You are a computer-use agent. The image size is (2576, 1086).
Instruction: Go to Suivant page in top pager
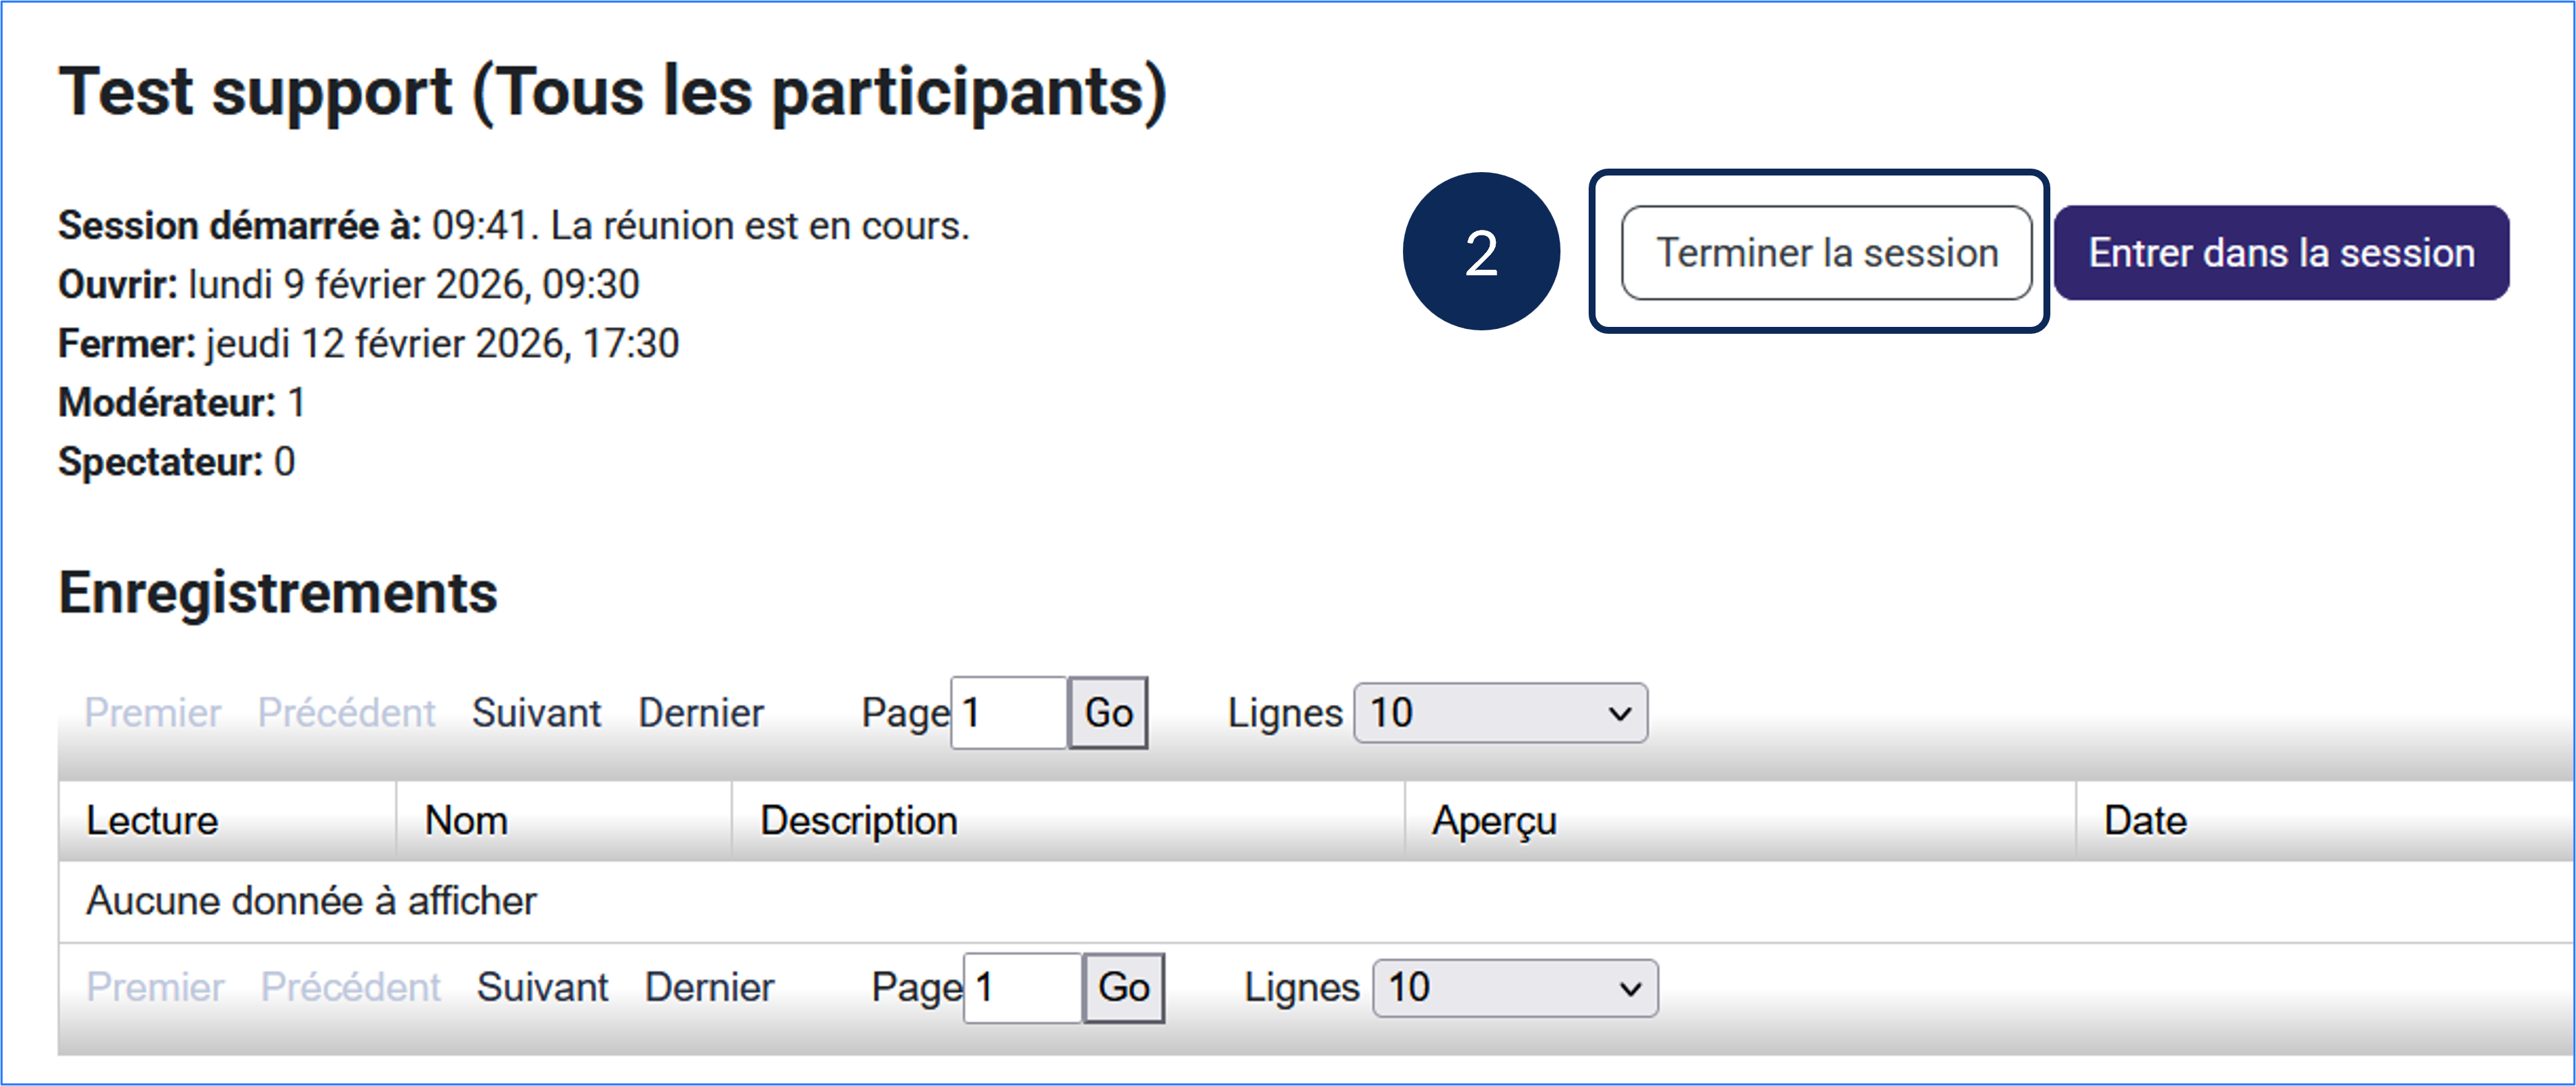coord(536,713)
